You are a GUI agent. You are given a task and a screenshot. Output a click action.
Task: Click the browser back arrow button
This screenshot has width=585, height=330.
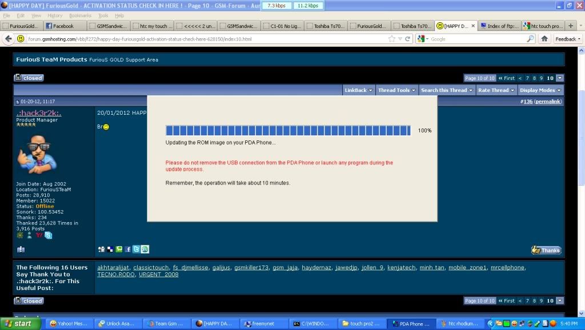[8, 39]
